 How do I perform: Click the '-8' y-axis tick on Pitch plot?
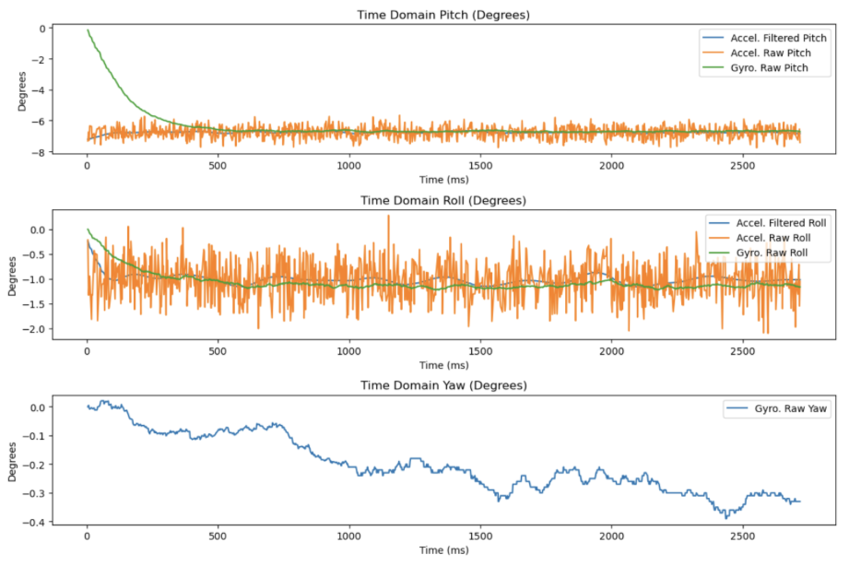[40, 152]
